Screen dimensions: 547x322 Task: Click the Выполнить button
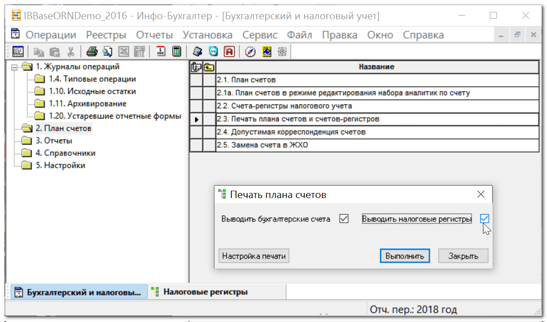pos(405,256)
